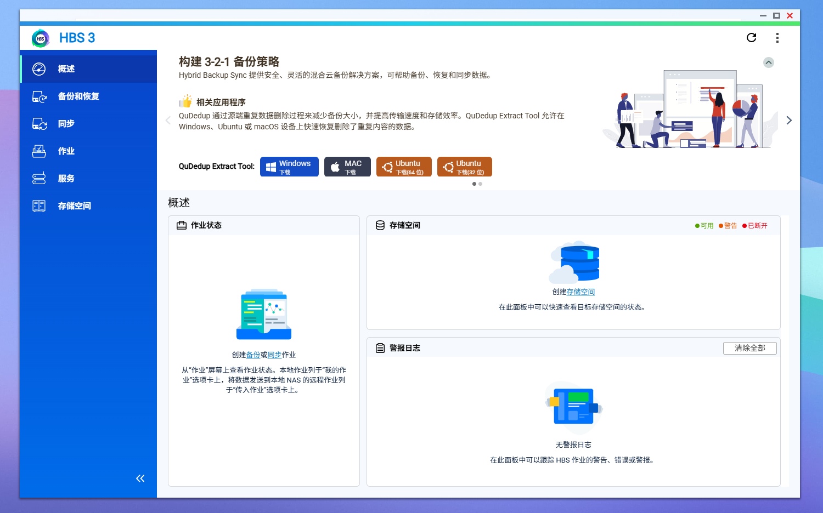
Task: Click the refresh icon in header
Action: point(751,38)
